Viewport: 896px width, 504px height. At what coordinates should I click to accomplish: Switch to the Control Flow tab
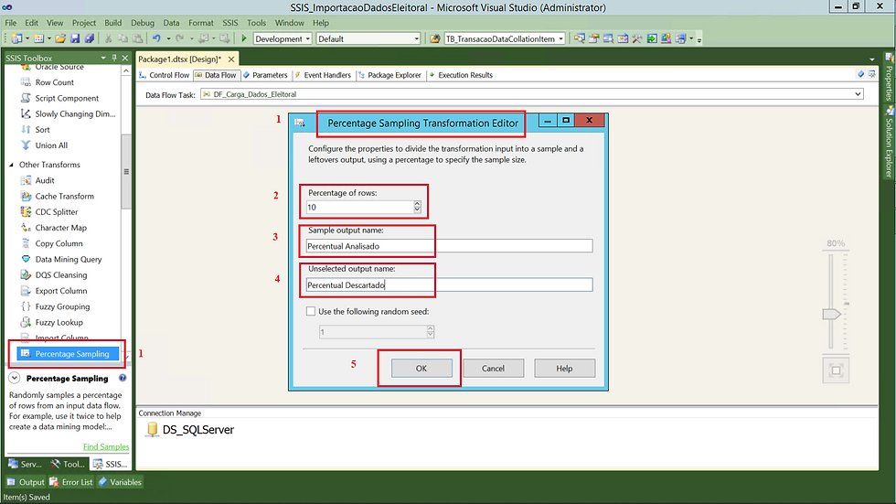click(165, 75)
